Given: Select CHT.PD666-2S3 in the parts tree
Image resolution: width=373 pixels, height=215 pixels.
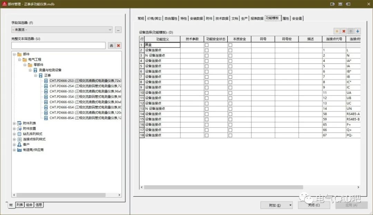Looking at the screenshot, I should coord(85,81).
